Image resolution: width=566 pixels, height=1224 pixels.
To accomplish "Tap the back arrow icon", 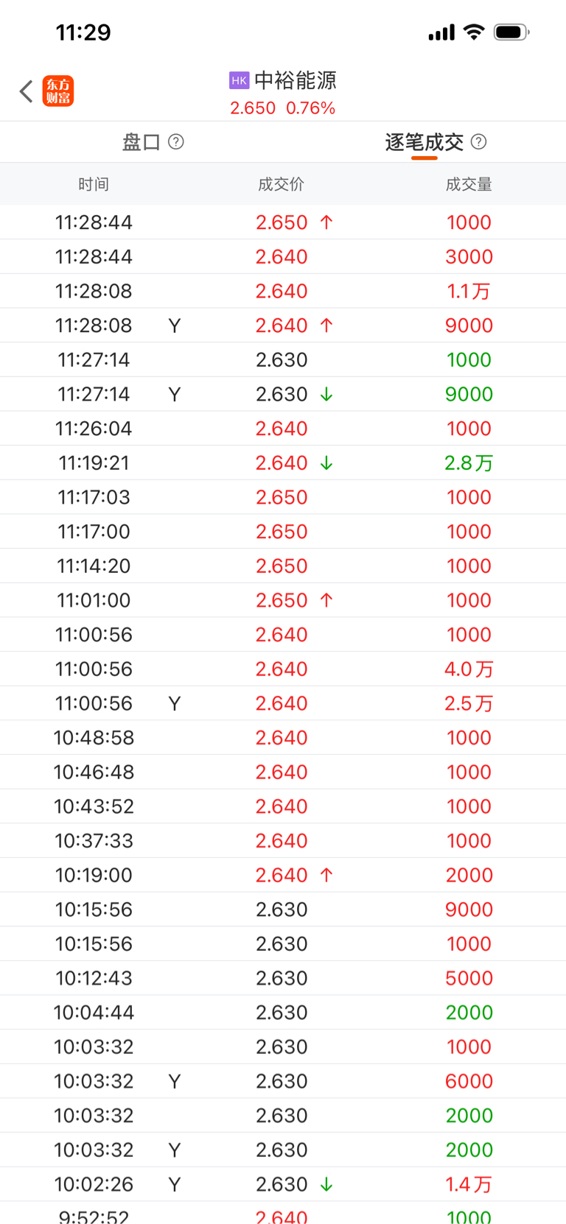I will click(x=27, y=91).
